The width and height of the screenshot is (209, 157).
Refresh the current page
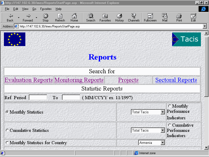pos(60,18)
